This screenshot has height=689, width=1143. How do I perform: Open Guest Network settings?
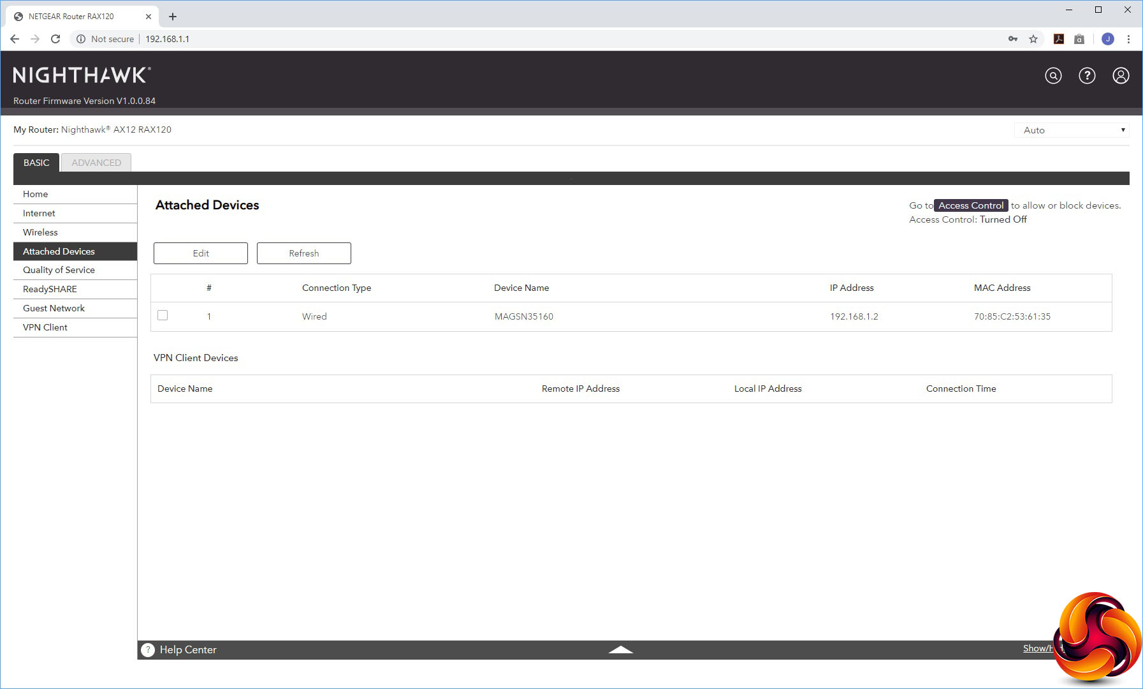[x=75, y=308]
